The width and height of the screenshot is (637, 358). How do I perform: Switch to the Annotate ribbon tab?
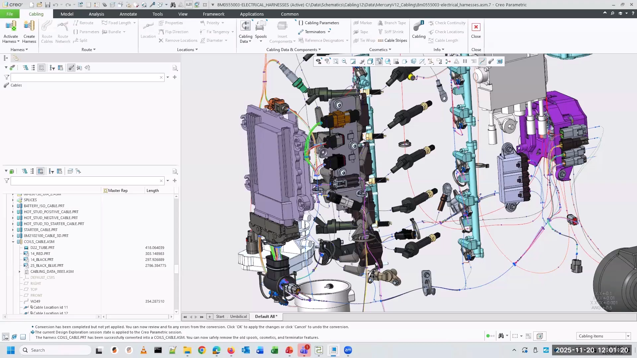tap(128, 14)
